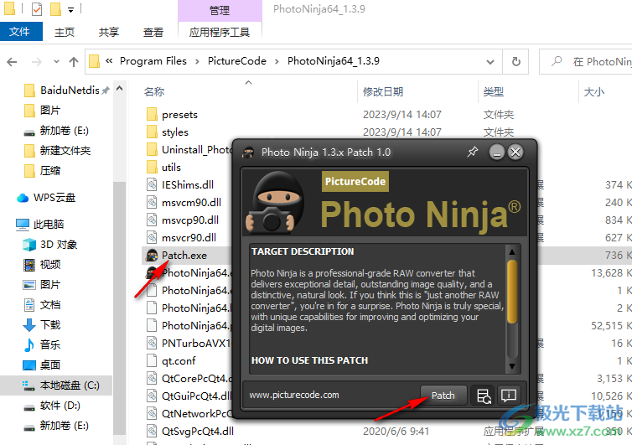632x445 pixels.
Task: Open 下载 in navigation pane
Action: pos(50,325)
